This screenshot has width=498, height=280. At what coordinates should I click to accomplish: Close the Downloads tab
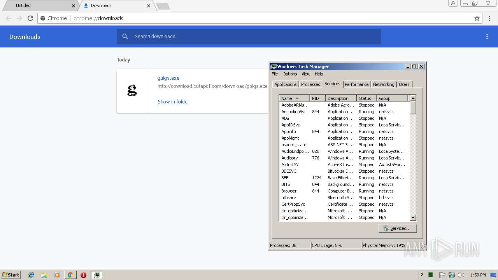point(149,6)
